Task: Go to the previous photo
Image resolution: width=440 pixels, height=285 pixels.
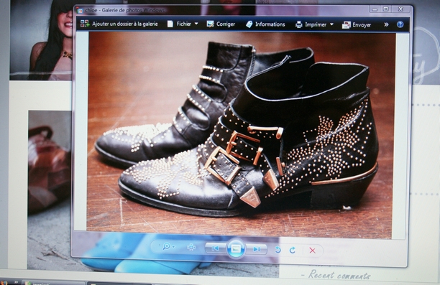Action: coord(215,248)
